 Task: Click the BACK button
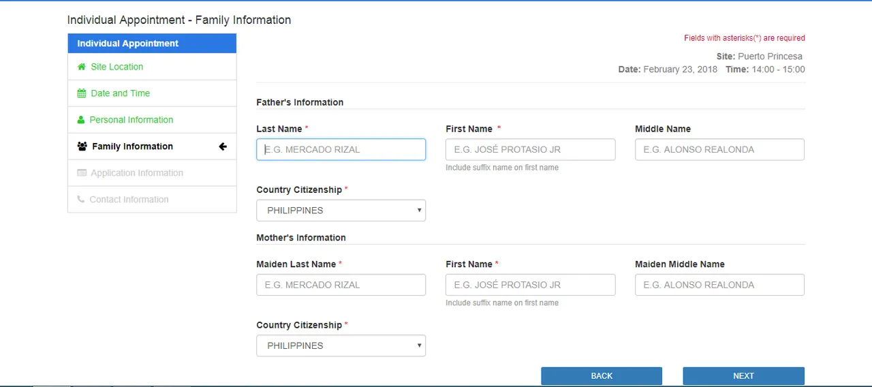pyautogui.click(x=602, y=376)
